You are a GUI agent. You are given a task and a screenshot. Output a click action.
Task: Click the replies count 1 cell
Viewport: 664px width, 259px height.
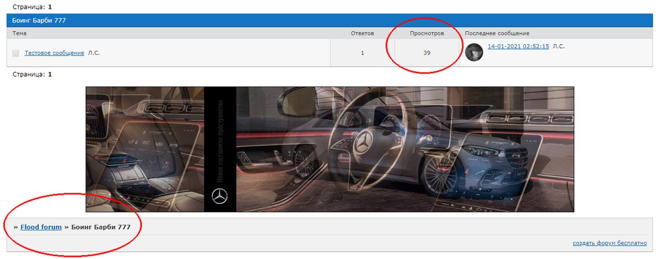[363, 53]
